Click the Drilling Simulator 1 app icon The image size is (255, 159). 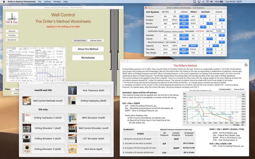[27, 128]
